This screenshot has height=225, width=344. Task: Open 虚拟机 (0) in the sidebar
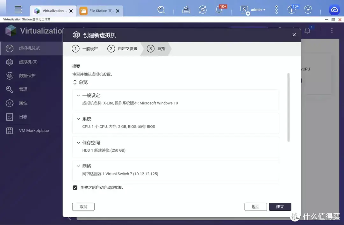click(31, 62)
